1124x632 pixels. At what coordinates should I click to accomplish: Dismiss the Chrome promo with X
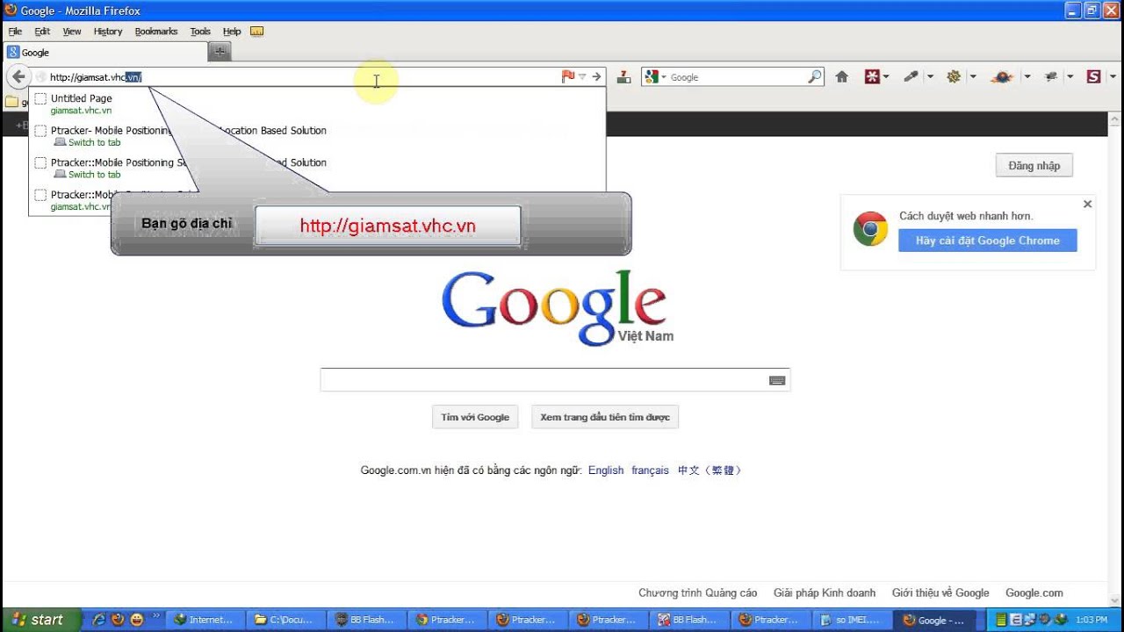coord(1087,204)
